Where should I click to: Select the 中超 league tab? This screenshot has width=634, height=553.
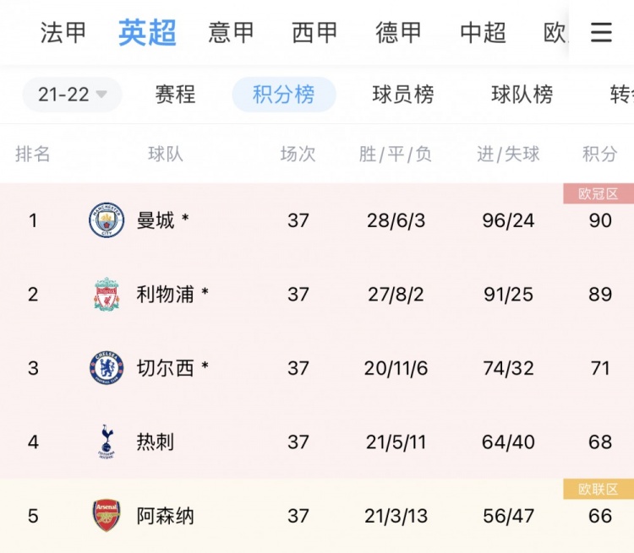click(x=484, y=32)
